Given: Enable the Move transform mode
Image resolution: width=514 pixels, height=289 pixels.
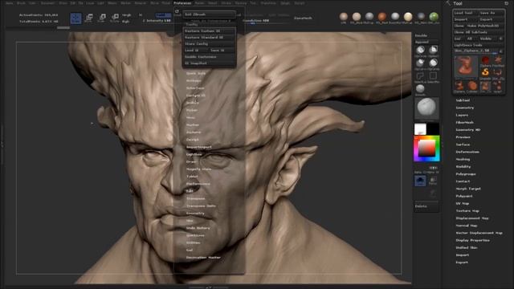Looking at the screenshot, I should (89, 18).
